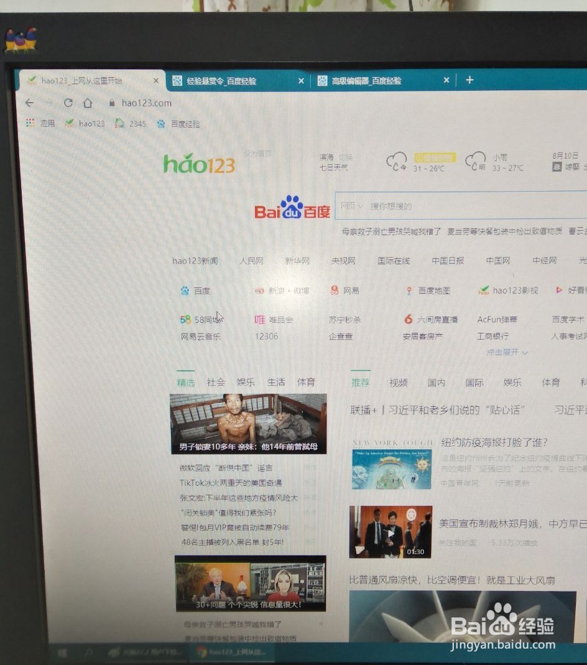
Task: Select the 娱乐 category in 精选 section
Action: (245, 382)
